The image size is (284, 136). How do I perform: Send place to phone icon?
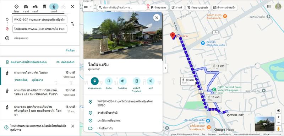pos(137,81)
